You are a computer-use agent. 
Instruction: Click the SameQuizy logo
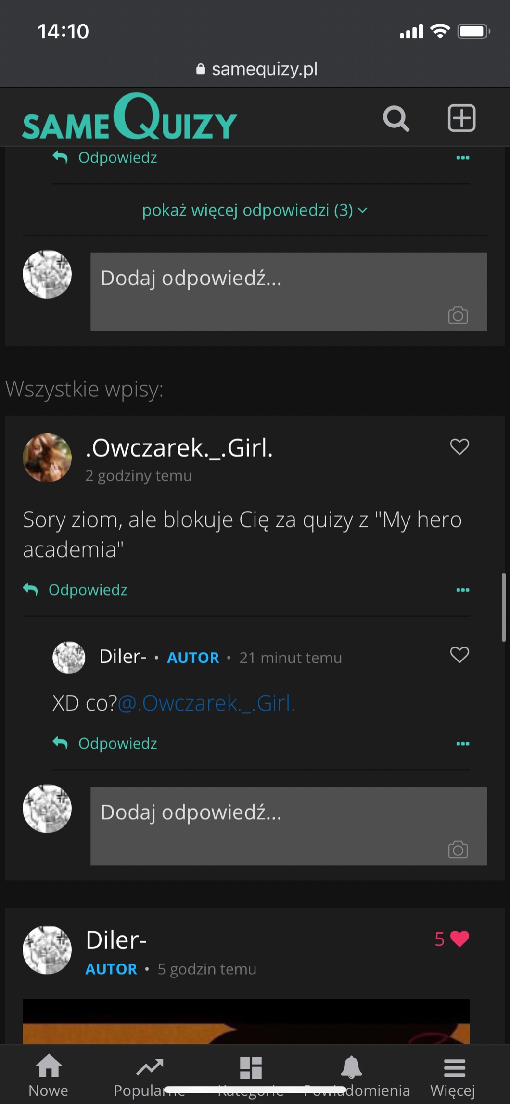[x=129, y=118]
